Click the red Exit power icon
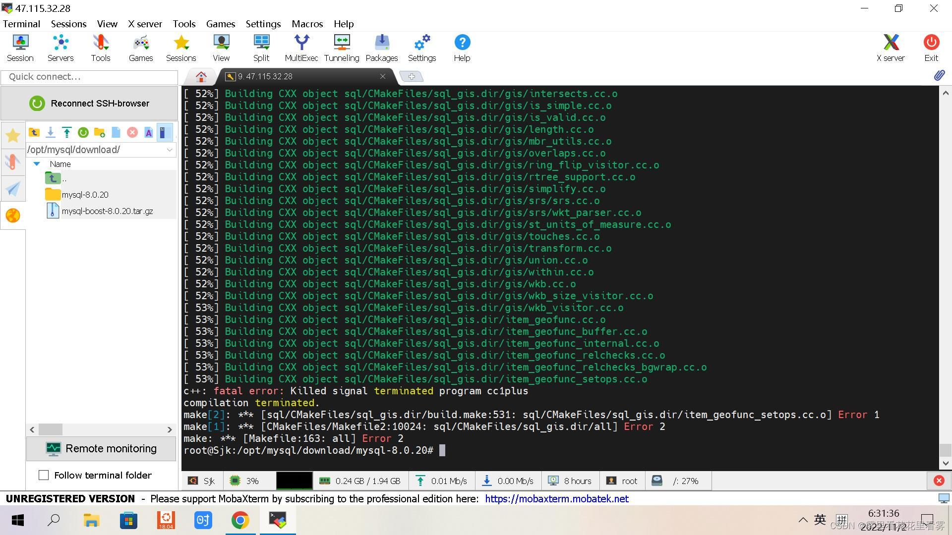952x535 pixels. pos(931,48)
